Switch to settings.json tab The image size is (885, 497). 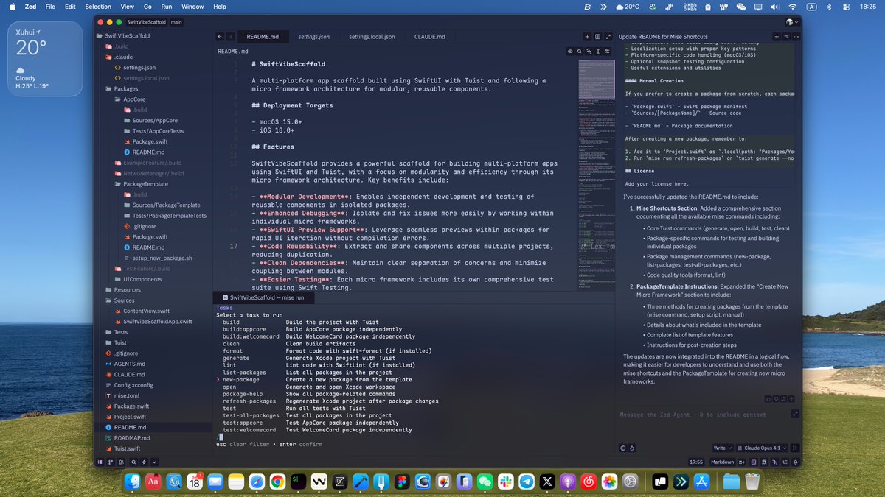click(313, 36)
